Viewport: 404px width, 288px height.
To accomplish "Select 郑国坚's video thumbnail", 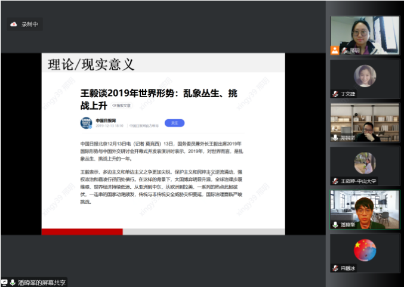I will (365, 121).
